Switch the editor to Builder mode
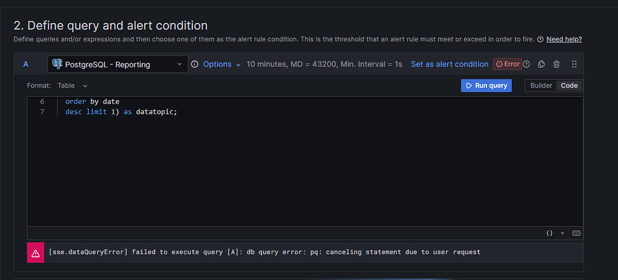 pyautogui.click(x=541, y=86)
